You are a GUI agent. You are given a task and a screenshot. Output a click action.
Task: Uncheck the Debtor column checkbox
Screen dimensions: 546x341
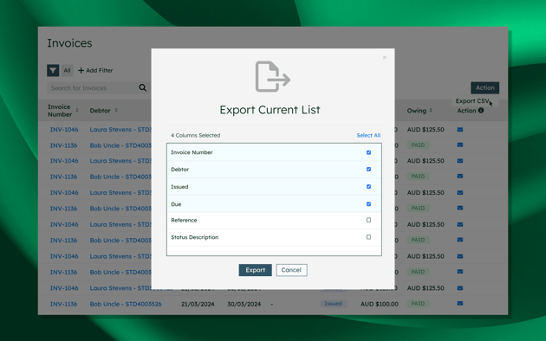pyautogui.click(x=368, y=170)
